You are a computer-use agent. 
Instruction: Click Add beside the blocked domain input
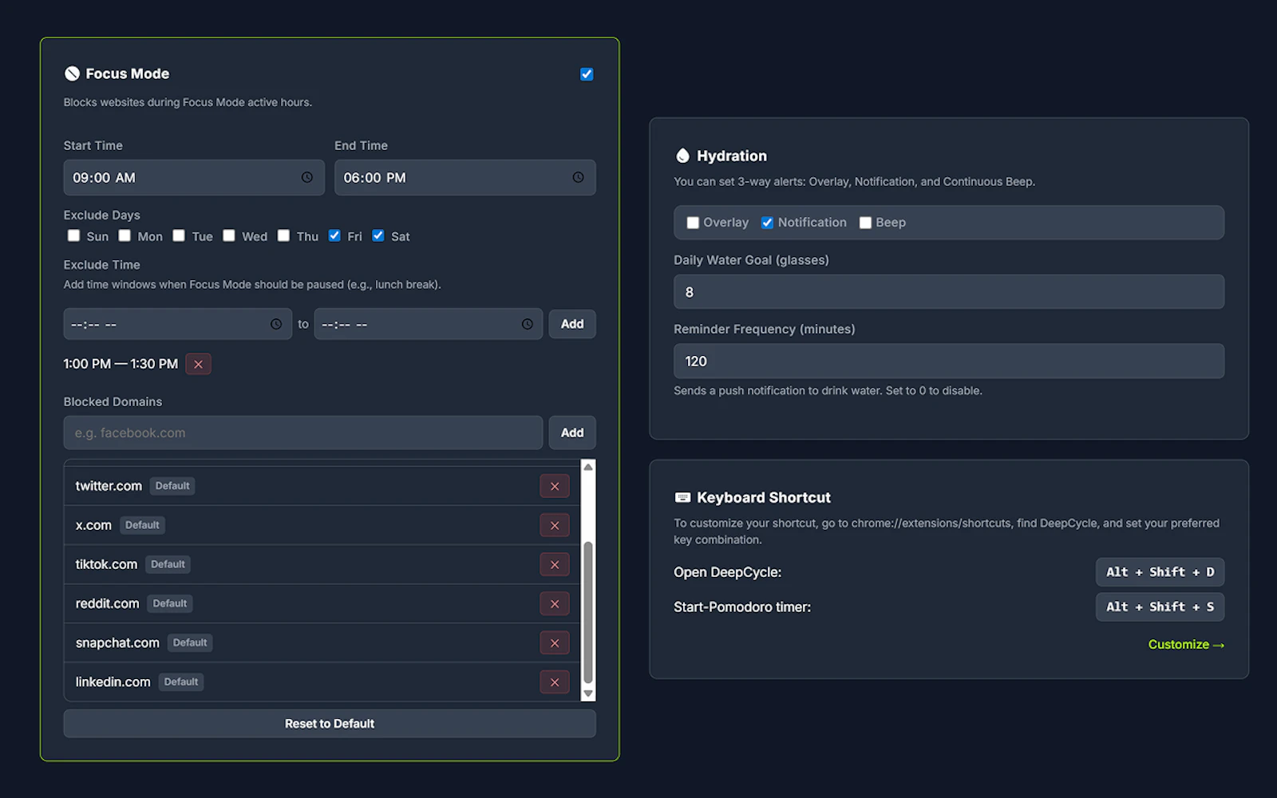point(571,433)
